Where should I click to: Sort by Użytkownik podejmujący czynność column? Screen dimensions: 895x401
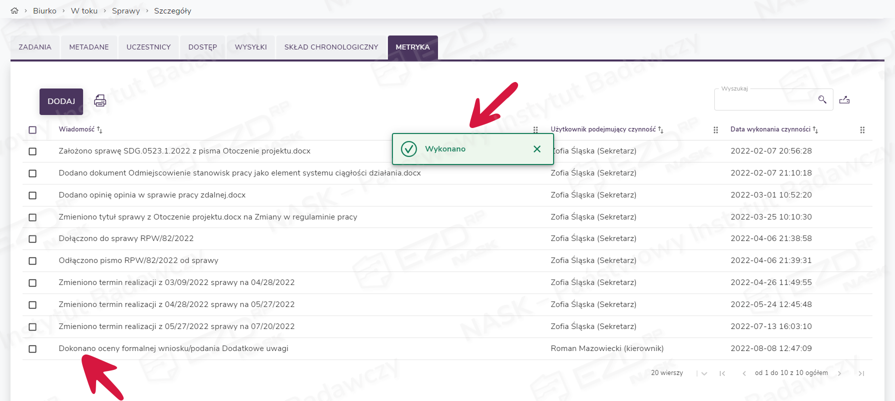point(661,130)
